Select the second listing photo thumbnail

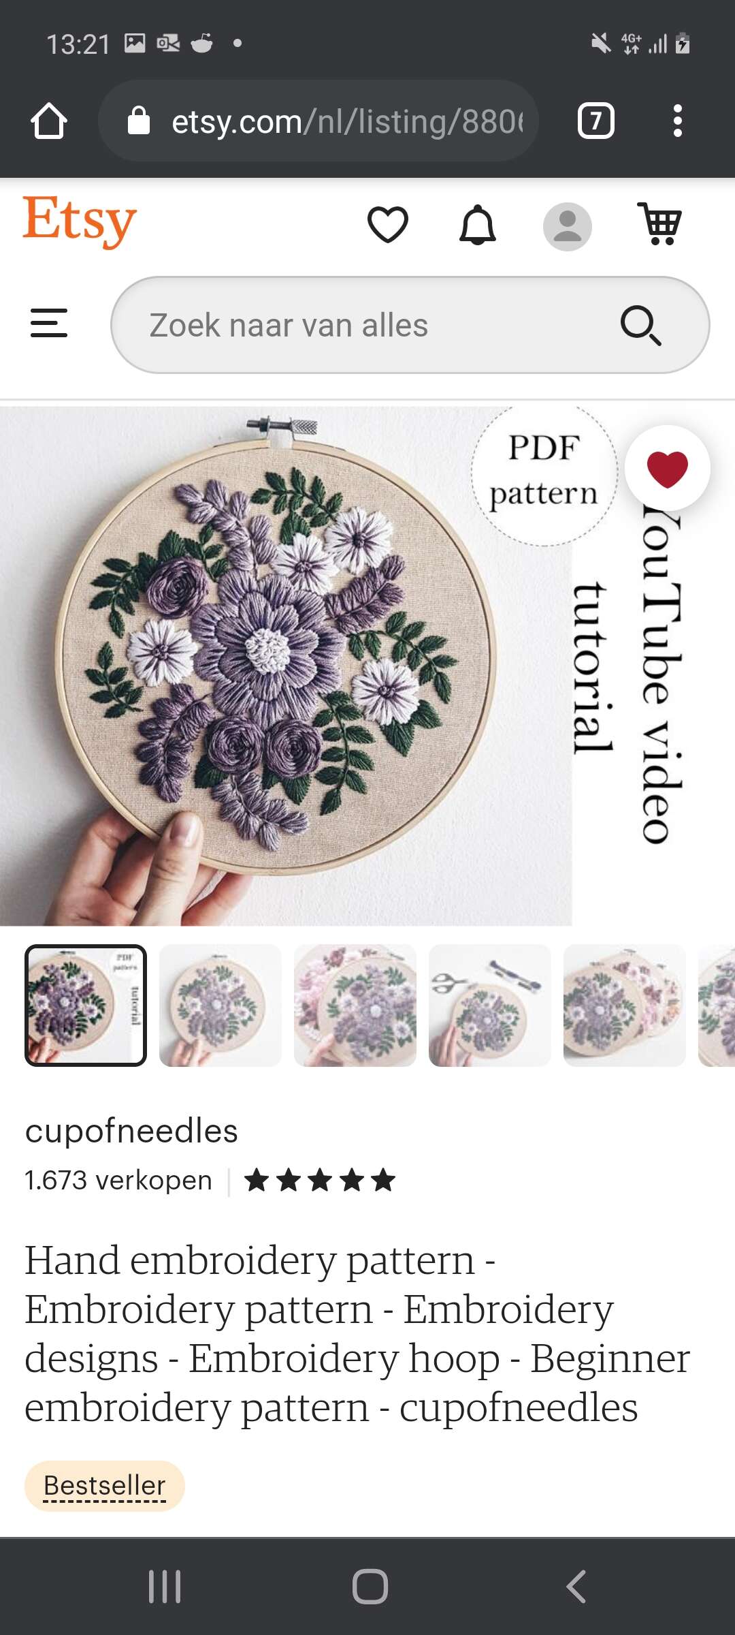(220, 1006)
